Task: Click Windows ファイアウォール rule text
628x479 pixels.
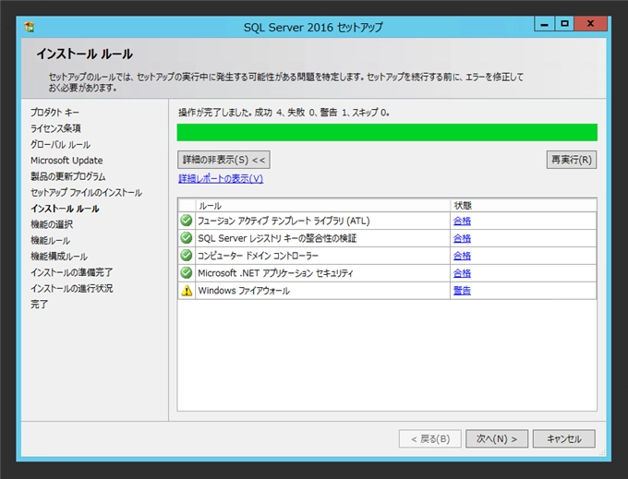Action: click(x=244, y=291)
